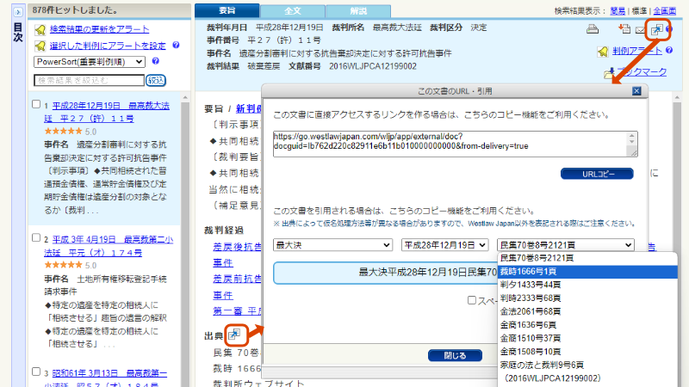Screen dimensions: 689x387
Task: Click help icon beside URL citation icon
Action: click(x=669, y=29)
